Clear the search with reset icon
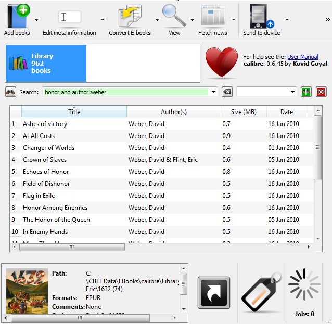 [x=227, y=92]
